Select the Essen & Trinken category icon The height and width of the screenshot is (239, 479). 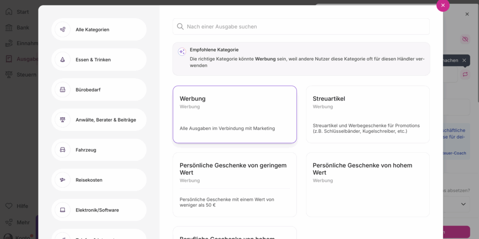[x=63, y=60]
